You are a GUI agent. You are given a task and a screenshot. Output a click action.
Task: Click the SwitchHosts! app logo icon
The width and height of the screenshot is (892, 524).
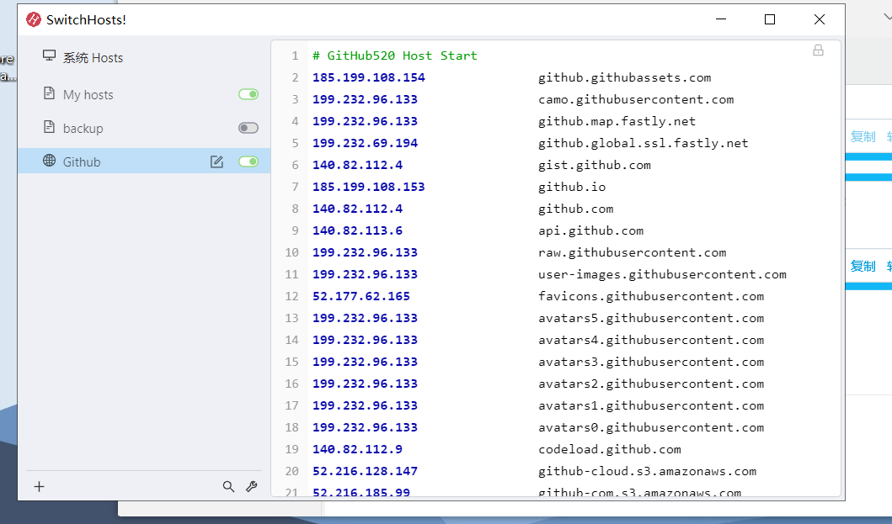point(34,20)
